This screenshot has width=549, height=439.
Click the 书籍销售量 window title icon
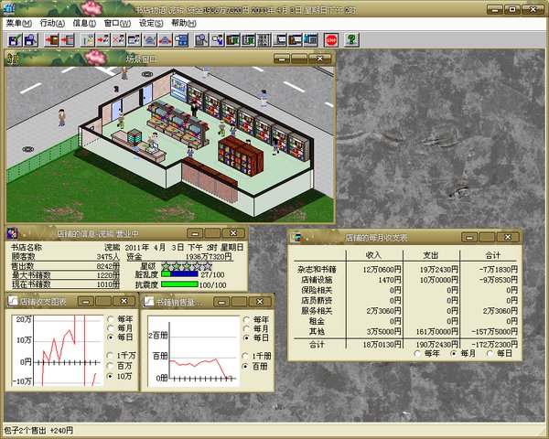click(x=149, y=302)
